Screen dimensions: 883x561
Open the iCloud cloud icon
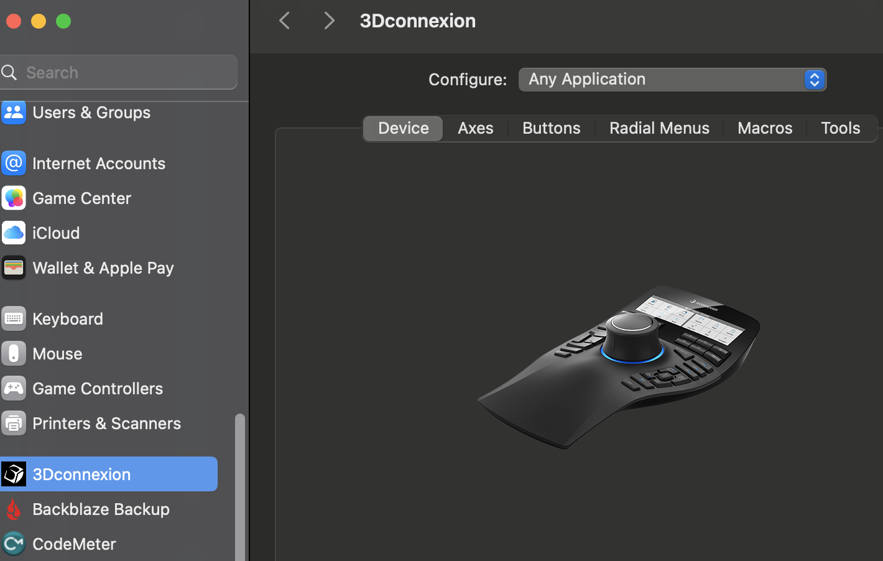tap(14, 233)
